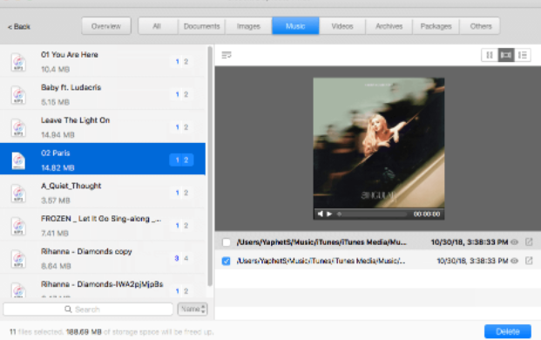This screenshot has height=340, width=541.
Task: Check the first duplicate file path checkbox
Action: [x=227, y=242]
